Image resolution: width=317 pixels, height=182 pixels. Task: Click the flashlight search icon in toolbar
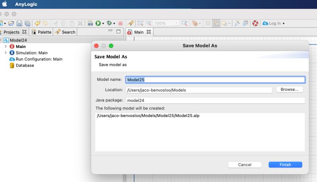tap(130, 23)
